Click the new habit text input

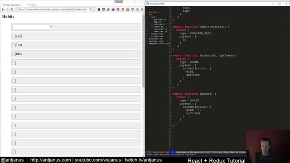tap(31, 27)
